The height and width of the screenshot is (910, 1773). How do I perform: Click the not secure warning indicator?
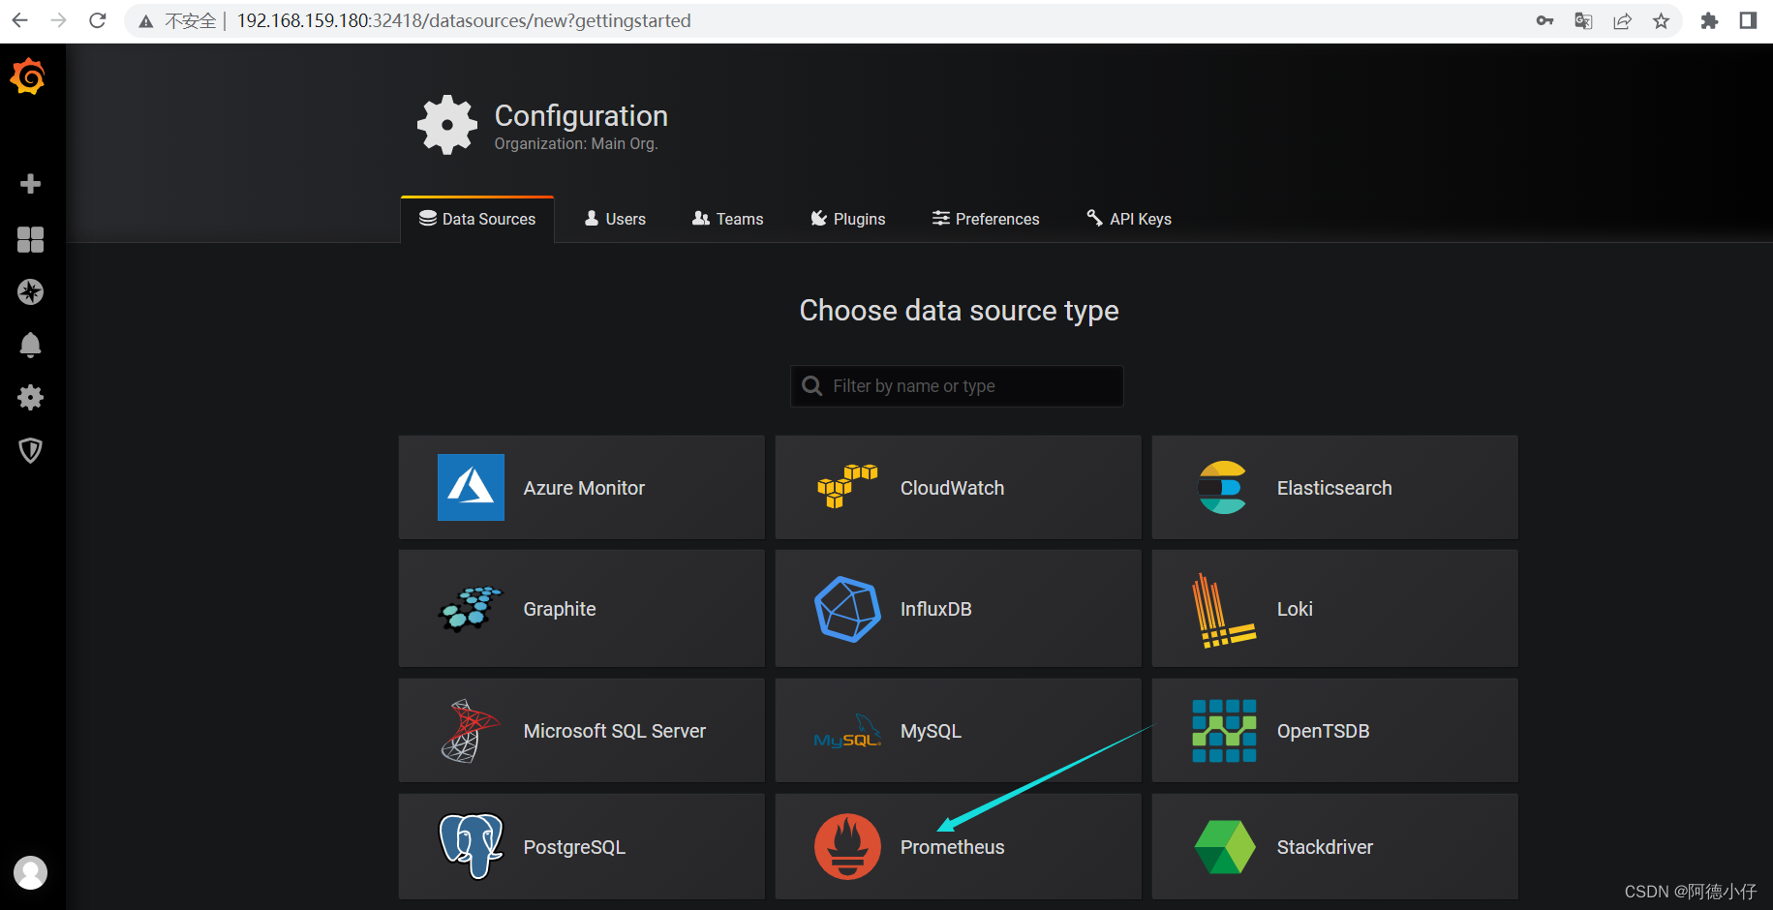click(x=179, y=20)
